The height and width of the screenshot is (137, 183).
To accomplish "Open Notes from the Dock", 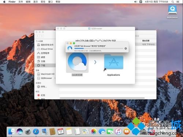I will tap(69, 132).
